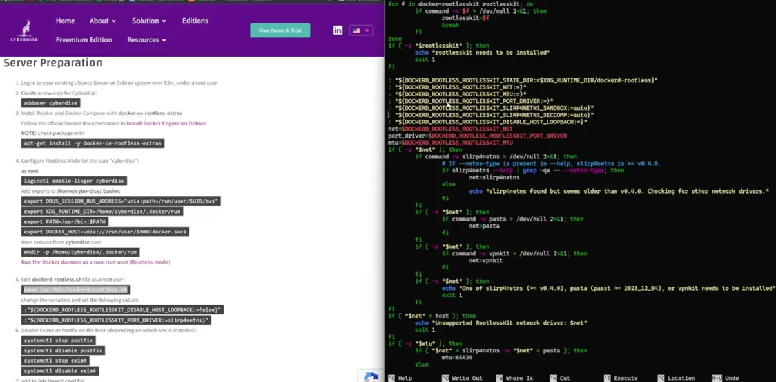Click nano's Execute shortcut

(621, 378)
